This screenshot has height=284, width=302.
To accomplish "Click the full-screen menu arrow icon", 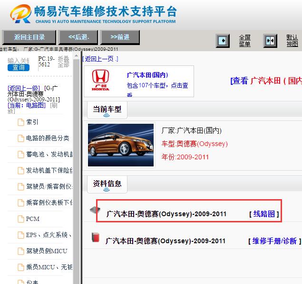I will point(223,41).
